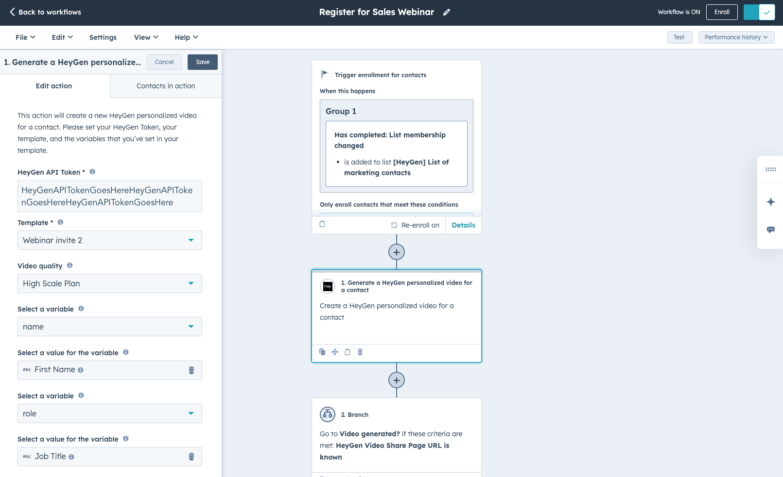This screenshot has width=783, height=477.
Task: Delete the First Name variable value
Action: [x=191, y=370]
